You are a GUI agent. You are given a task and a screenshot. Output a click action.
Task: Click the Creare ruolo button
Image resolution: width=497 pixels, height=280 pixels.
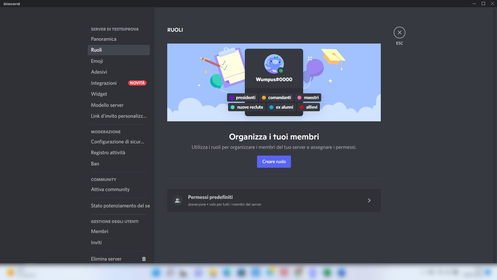(x=274, y=162)
